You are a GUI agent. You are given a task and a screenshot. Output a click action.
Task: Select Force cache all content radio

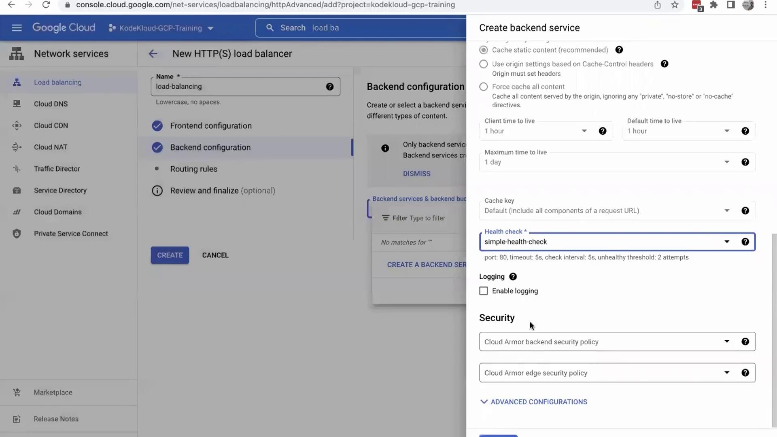click(484, 87)
